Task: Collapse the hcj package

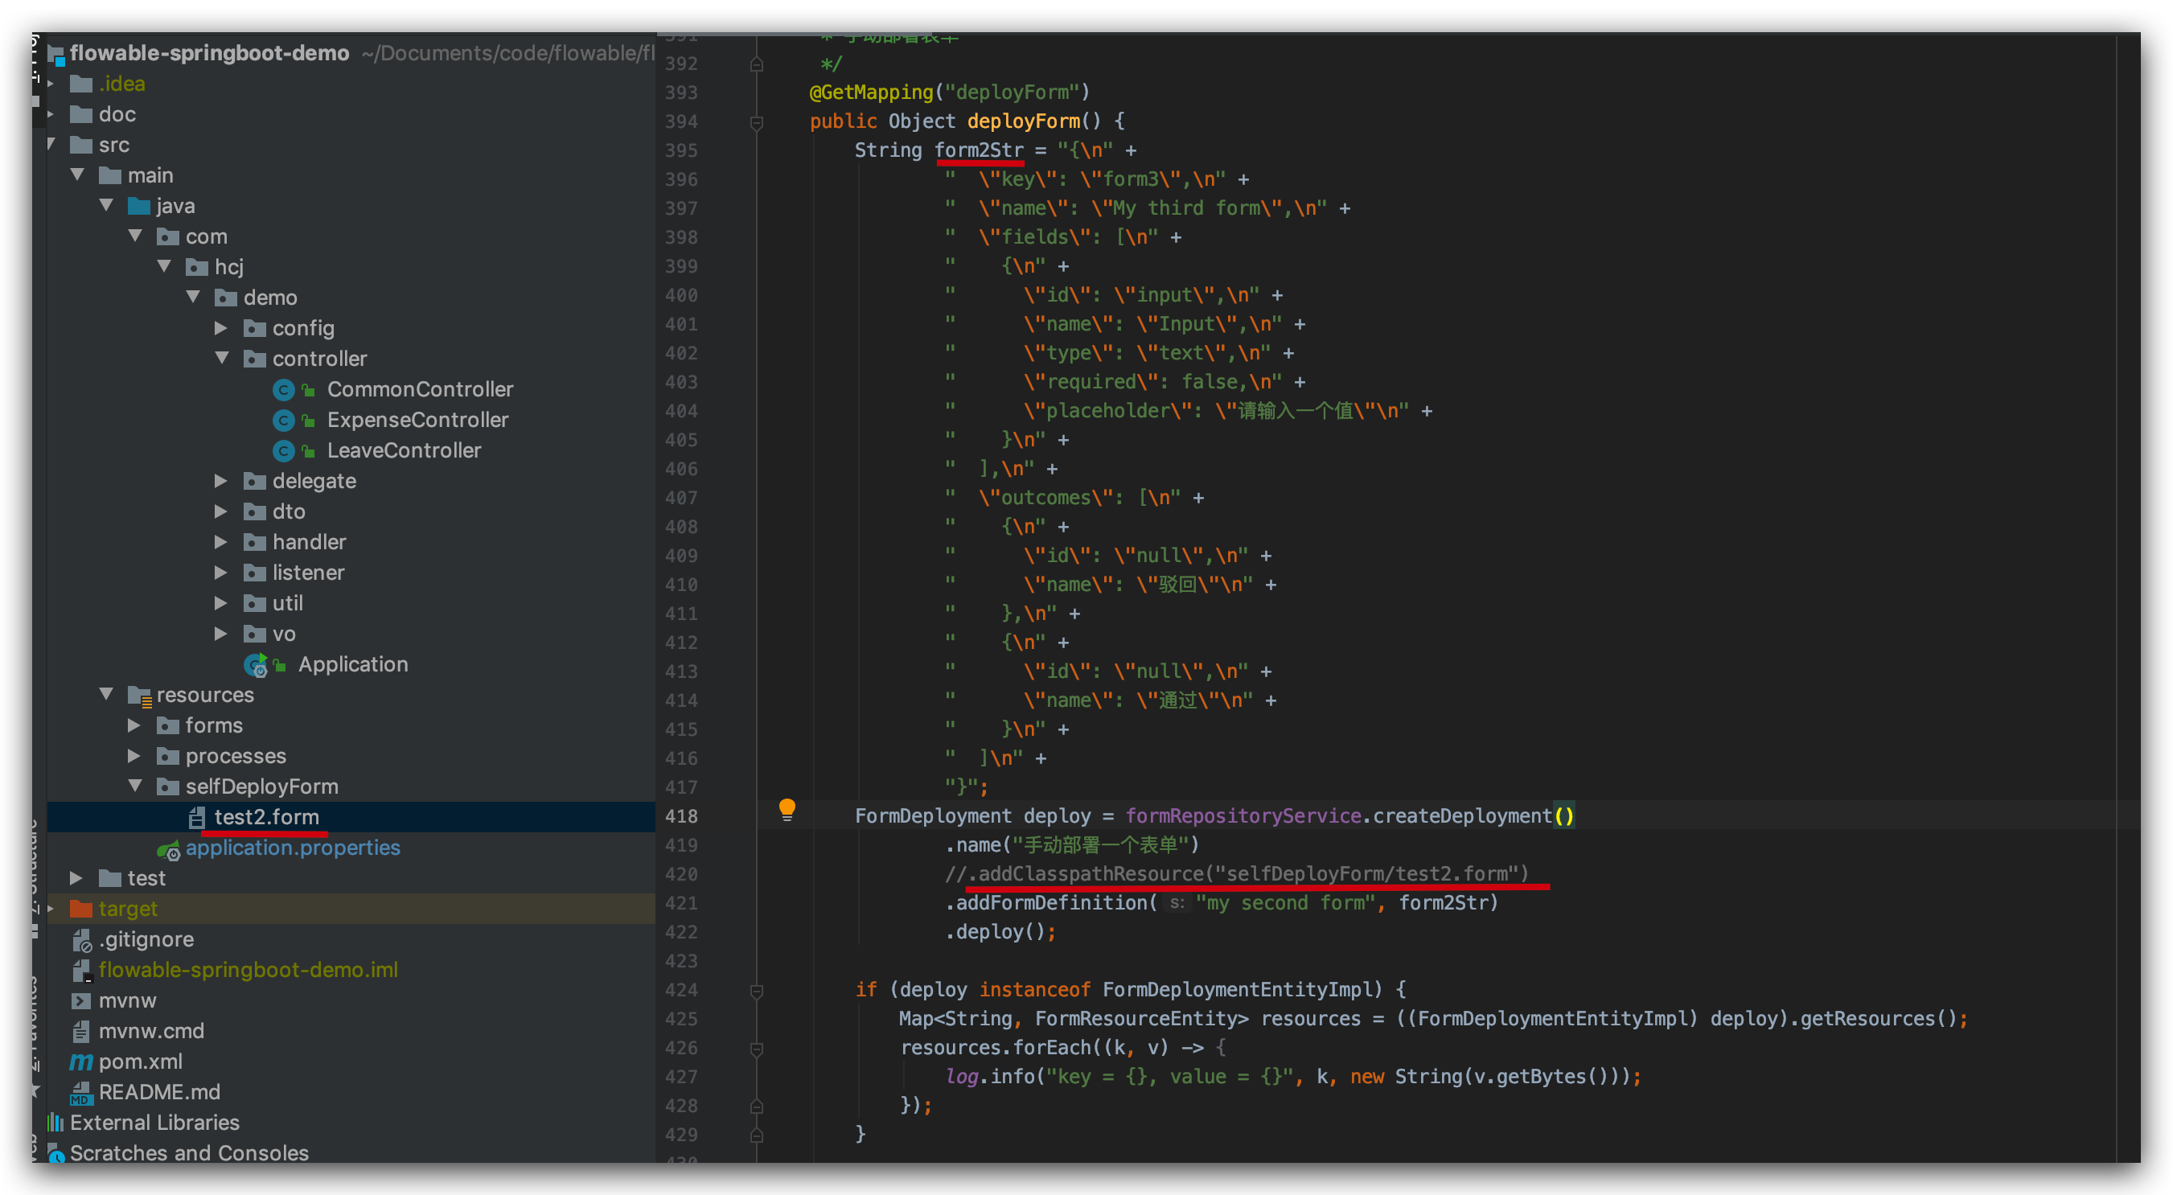Action: pyautogui.click(x=166, y=266)
